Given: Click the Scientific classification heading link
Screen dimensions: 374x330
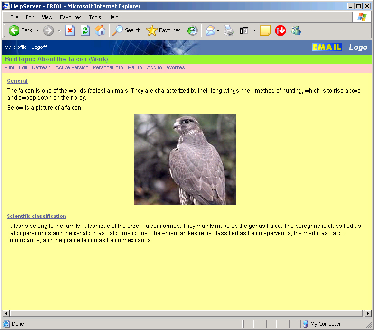Looking at the screenshot, I should pos(37,216).
